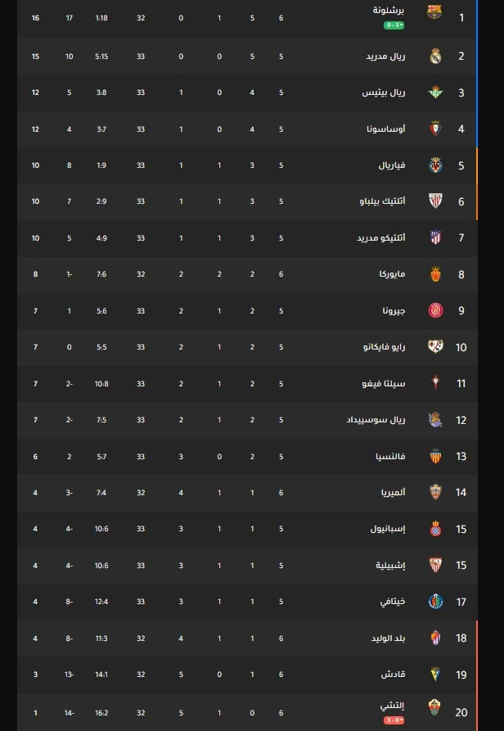The height and width of the screenshot is (731, 504).
Task: Click the Celta Vigo crest icon
Action: click(x=435, y=383)
